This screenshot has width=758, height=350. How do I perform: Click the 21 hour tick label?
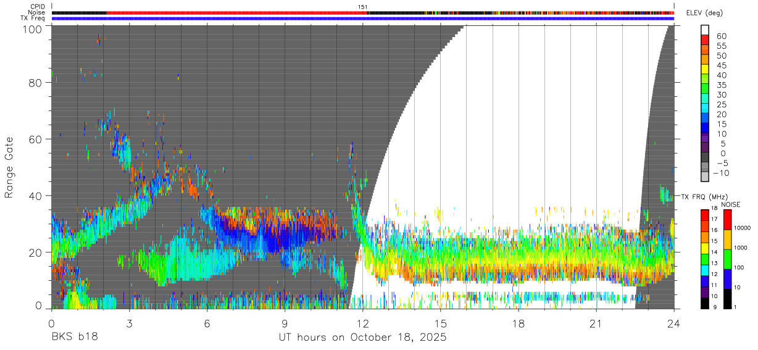coord(596,323)
